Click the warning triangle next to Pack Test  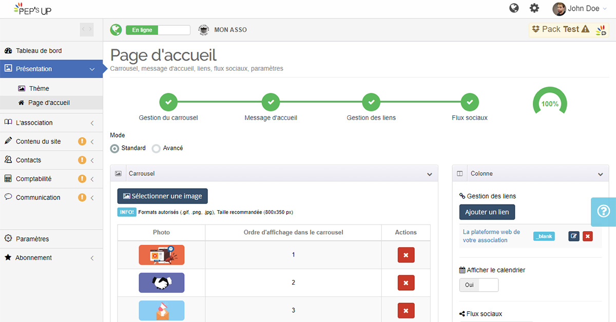[x=585, y=29]
